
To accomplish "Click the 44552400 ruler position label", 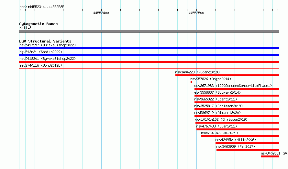I will coord(101,13).
